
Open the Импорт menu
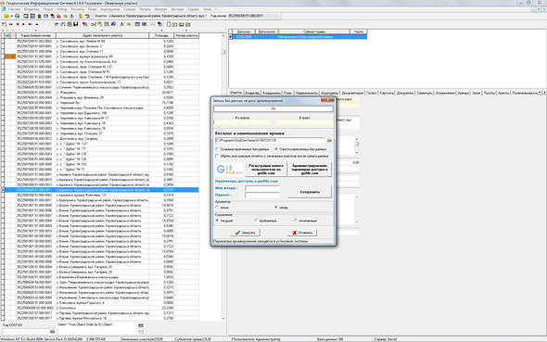(x=160, y=9)
